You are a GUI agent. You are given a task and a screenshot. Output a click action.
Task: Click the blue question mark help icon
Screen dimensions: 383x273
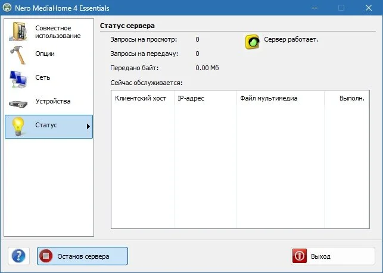[18, 256]
